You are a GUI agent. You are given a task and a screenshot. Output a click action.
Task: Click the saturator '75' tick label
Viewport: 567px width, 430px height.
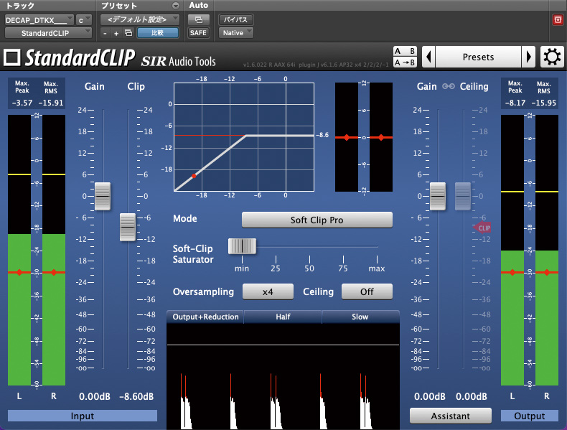click(x=343, y=268)
